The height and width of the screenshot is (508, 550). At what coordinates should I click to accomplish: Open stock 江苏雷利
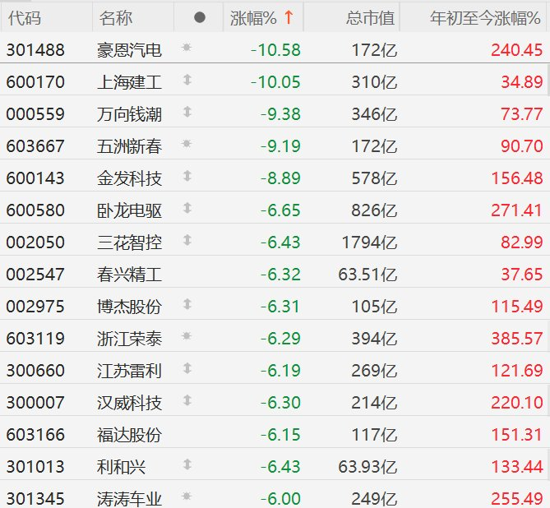(x=129, y=371)
